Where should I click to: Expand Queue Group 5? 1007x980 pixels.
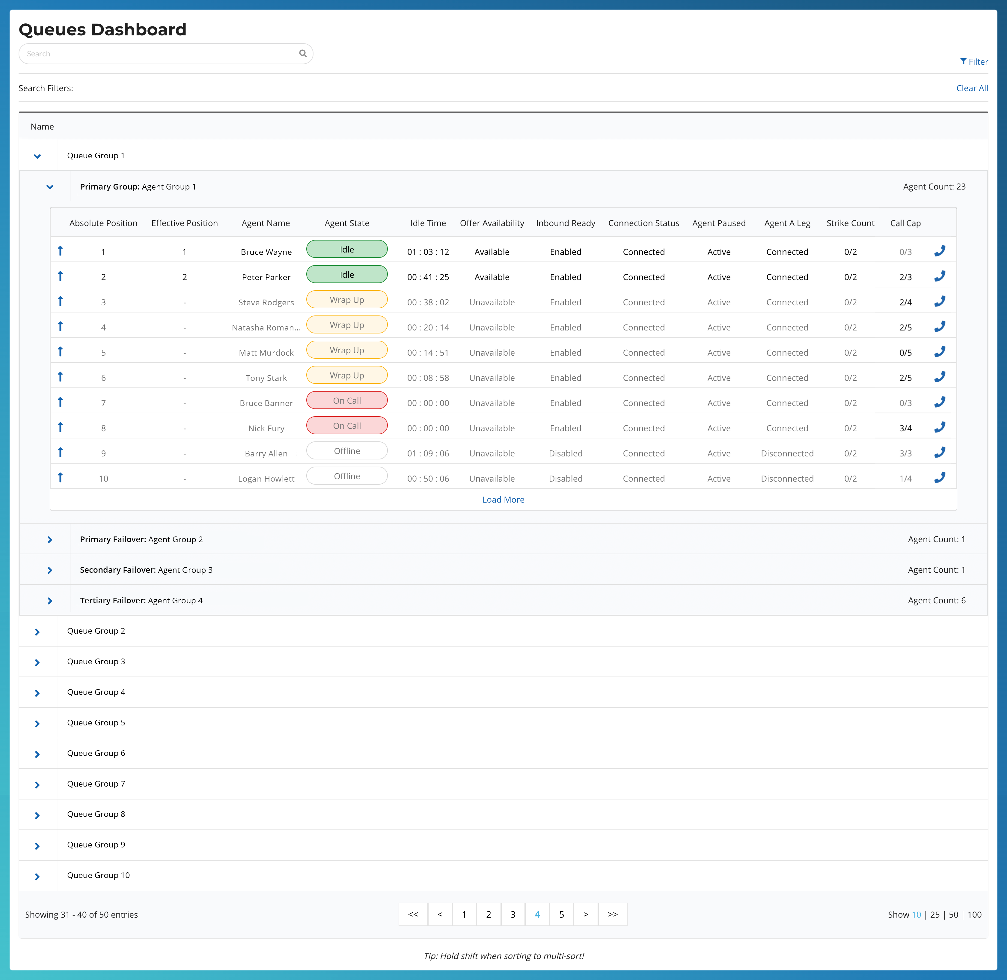pyautogui.click(x=37, y=724)
